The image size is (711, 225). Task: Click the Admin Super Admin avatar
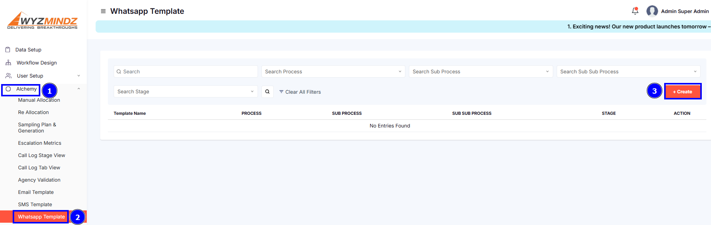click(x=652, y=11)
